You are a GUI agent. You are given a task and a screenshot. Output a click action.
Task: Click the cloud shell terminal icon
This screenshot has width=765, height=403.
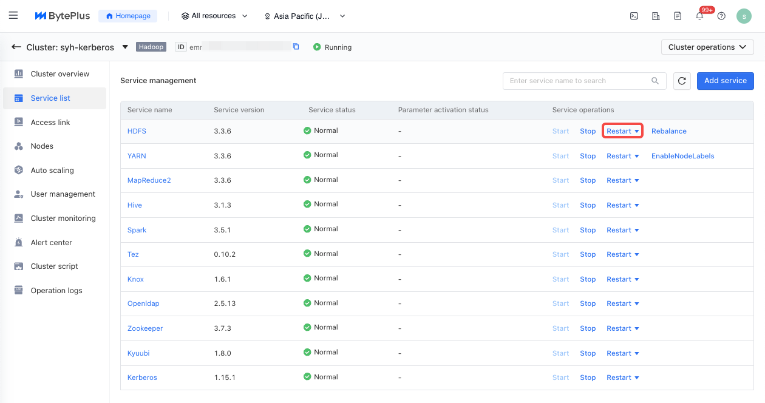(x=634, y=16)
